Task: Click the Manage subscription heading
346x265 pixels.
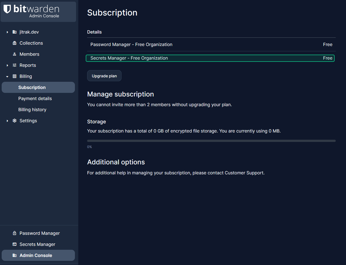Action: click(120, 94)
